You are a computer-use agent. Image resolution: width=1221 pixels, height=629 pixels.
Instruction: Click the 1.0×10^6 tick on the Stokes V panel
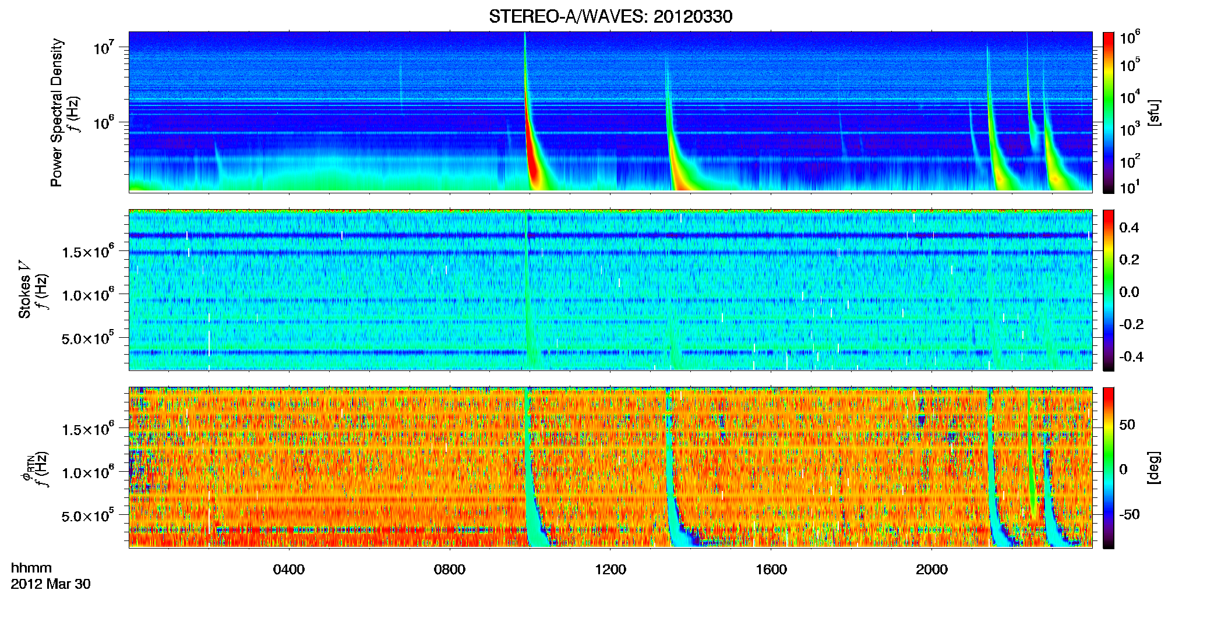tap(88, 295)
